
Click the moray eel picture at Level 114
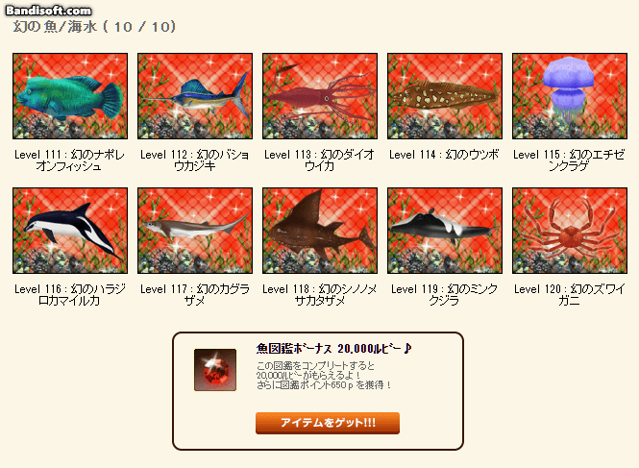(x=445, y=96)
